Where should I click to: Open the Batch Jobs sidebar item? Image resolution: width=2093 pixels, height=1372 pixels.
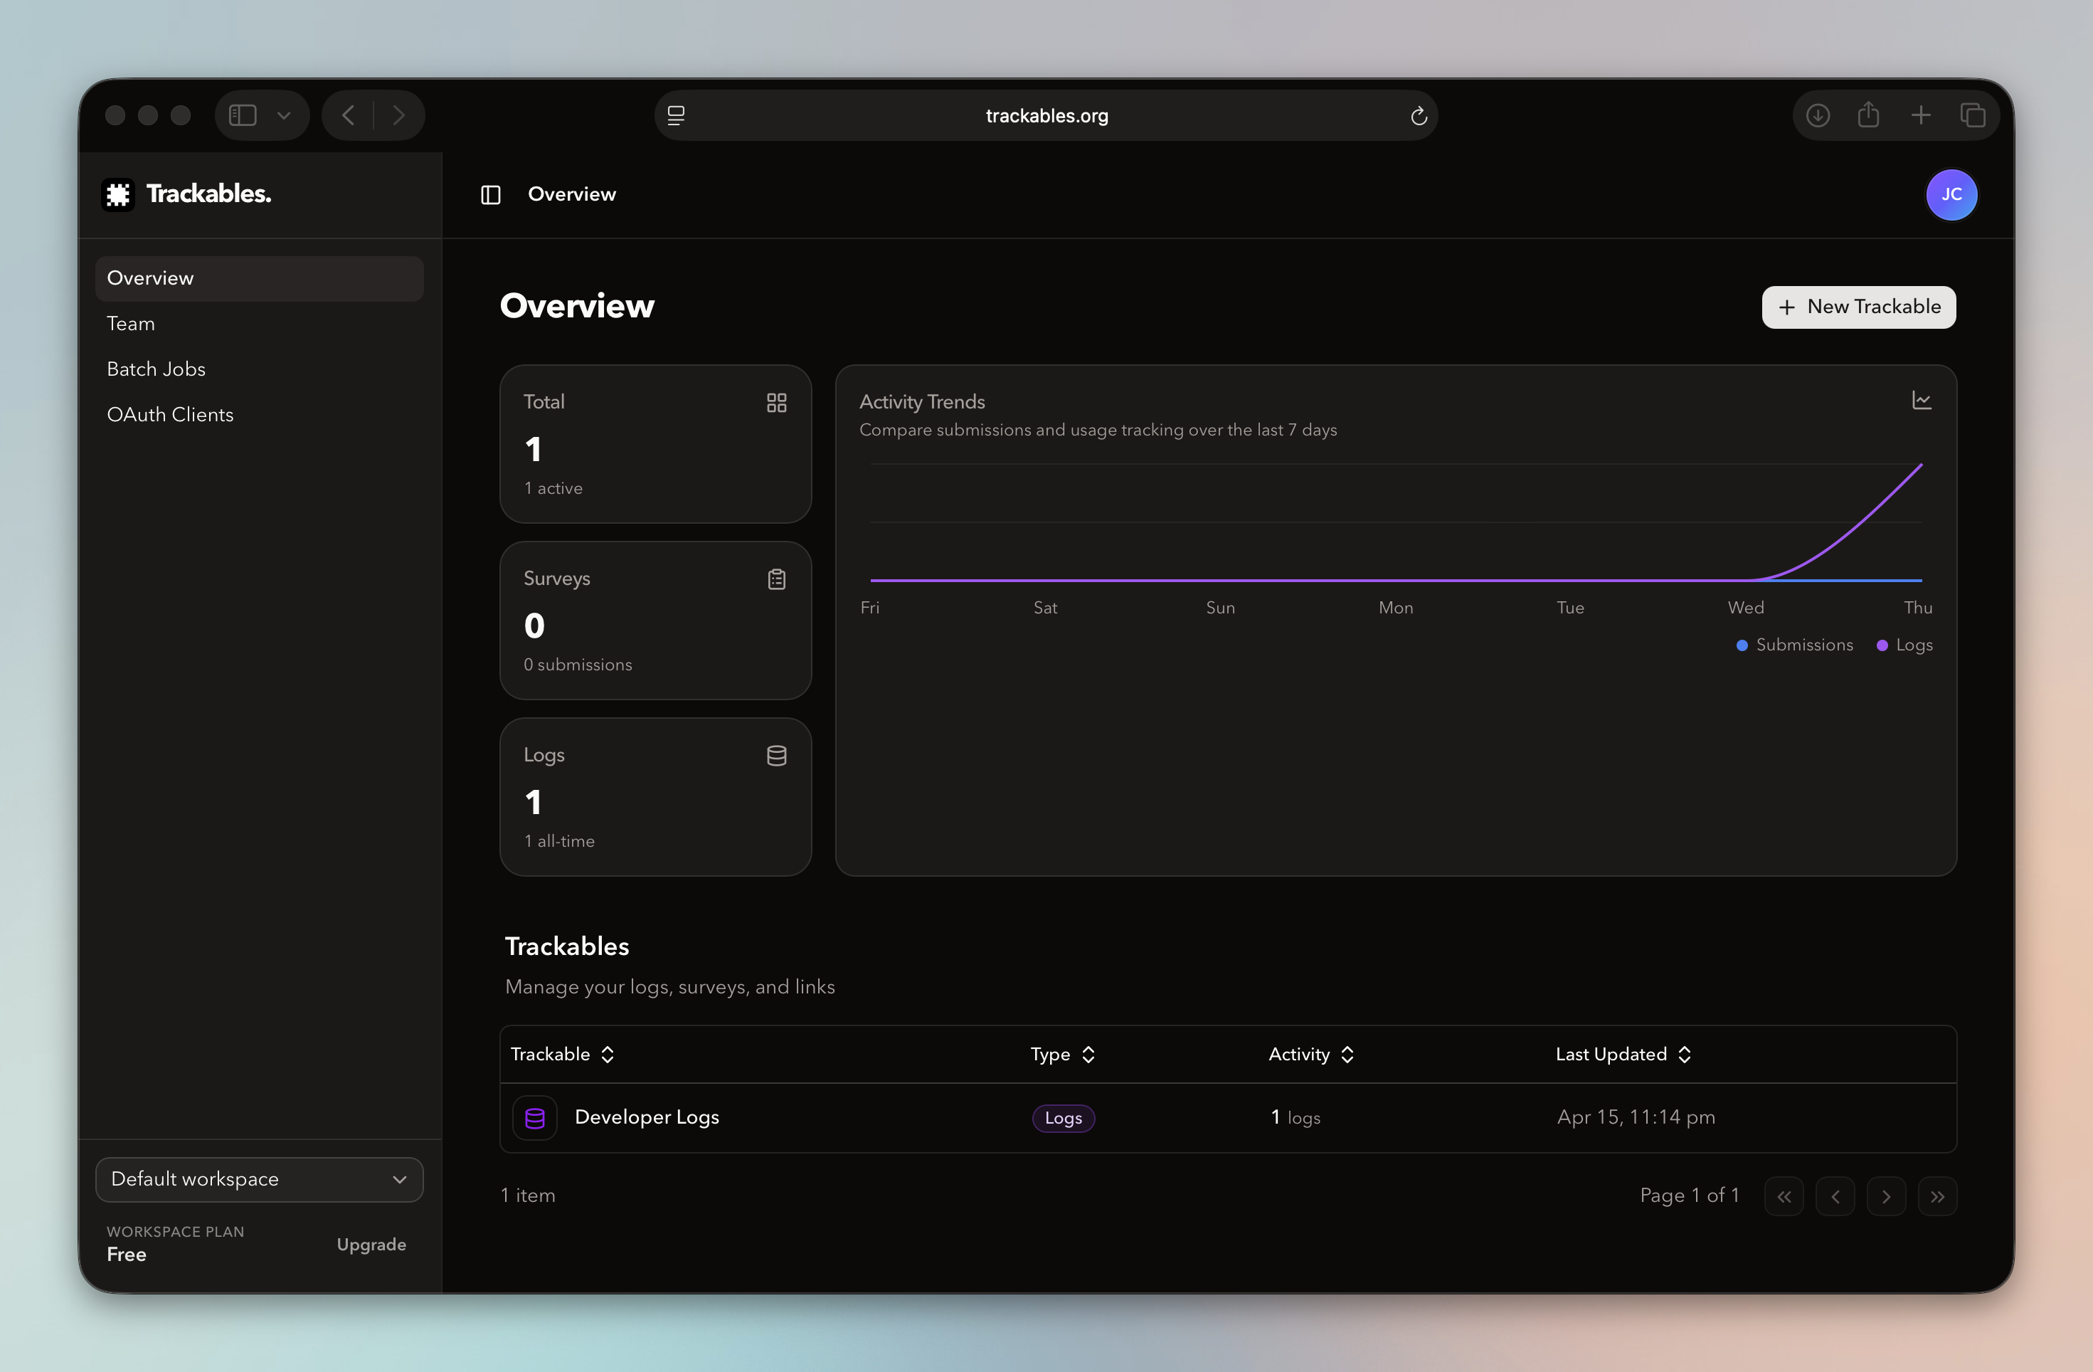pyautogui.click(x=156, y=369)
